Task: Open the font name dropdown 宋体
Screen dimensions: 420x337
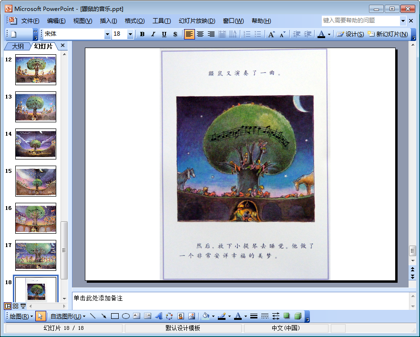Action: coord(107,34)
